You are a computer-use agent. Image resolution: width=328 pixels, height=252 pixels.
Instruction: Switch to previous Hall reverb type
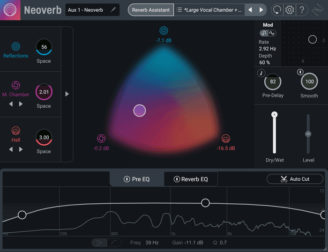click(x=11, y=149)
